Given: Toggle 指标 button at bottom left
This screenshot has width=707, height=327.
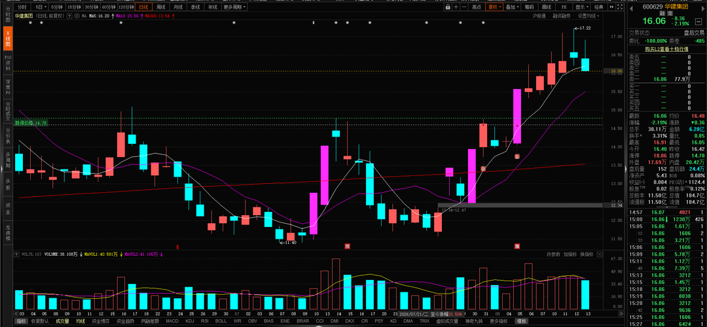Looking at the screenshot, I should click(x=21, y=321).
